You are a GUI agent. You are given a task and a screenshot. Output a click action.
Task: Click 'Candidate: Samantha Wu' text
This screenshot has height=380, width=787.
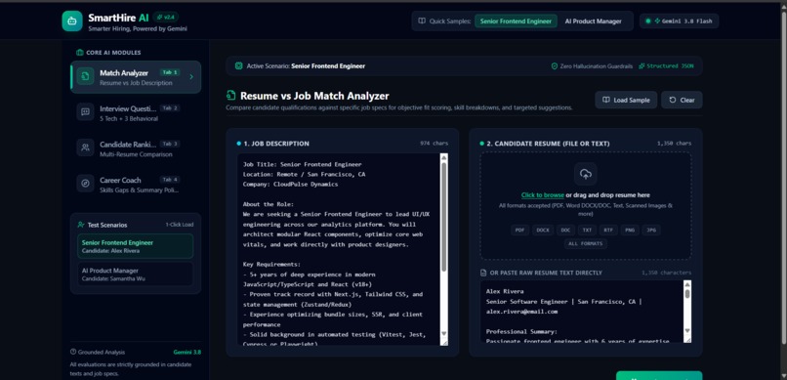tap(113, 278)
